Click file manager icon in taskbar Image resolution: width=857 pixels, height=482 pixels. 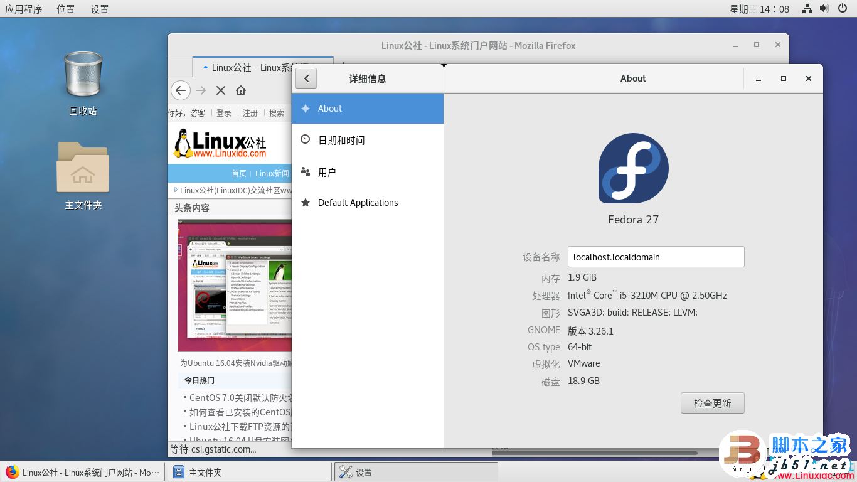(x=179, y=472)
